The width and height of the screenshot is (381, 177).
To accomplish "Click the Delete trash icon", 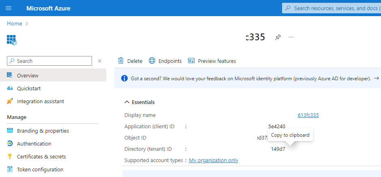I will (x=121, y=61).
